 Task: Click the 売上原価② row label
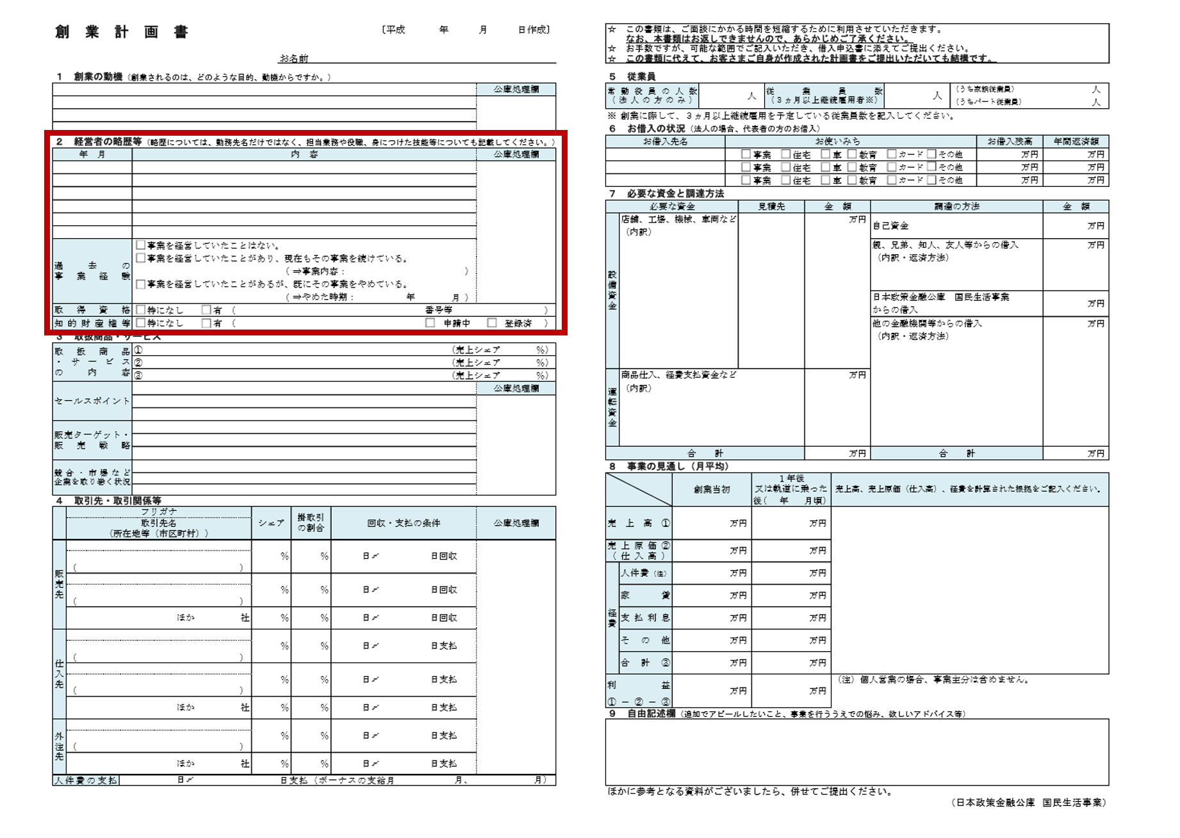(x=639, y=551)
